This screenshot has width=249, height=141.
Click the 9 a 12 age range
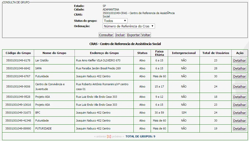click(x=159, y=97)
